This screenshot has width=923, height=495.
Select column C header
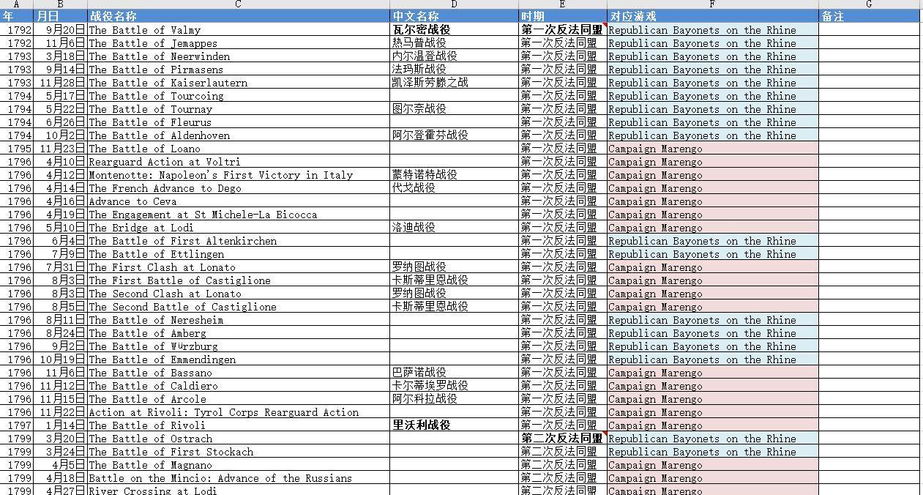(x=238, y=4)
